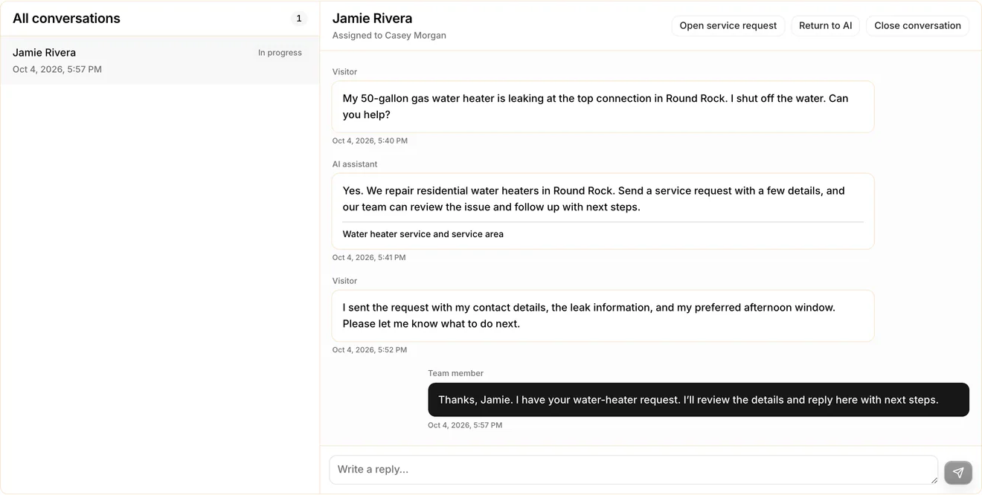982x495 pixels.
Task: Send the reply with paper-plane icon
Action: point(958,473)
